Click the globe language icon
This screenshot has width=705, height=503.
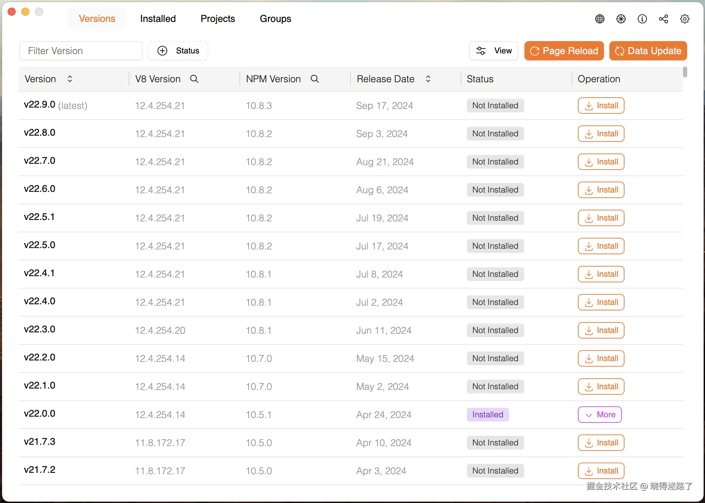click(x=599, y=19)
